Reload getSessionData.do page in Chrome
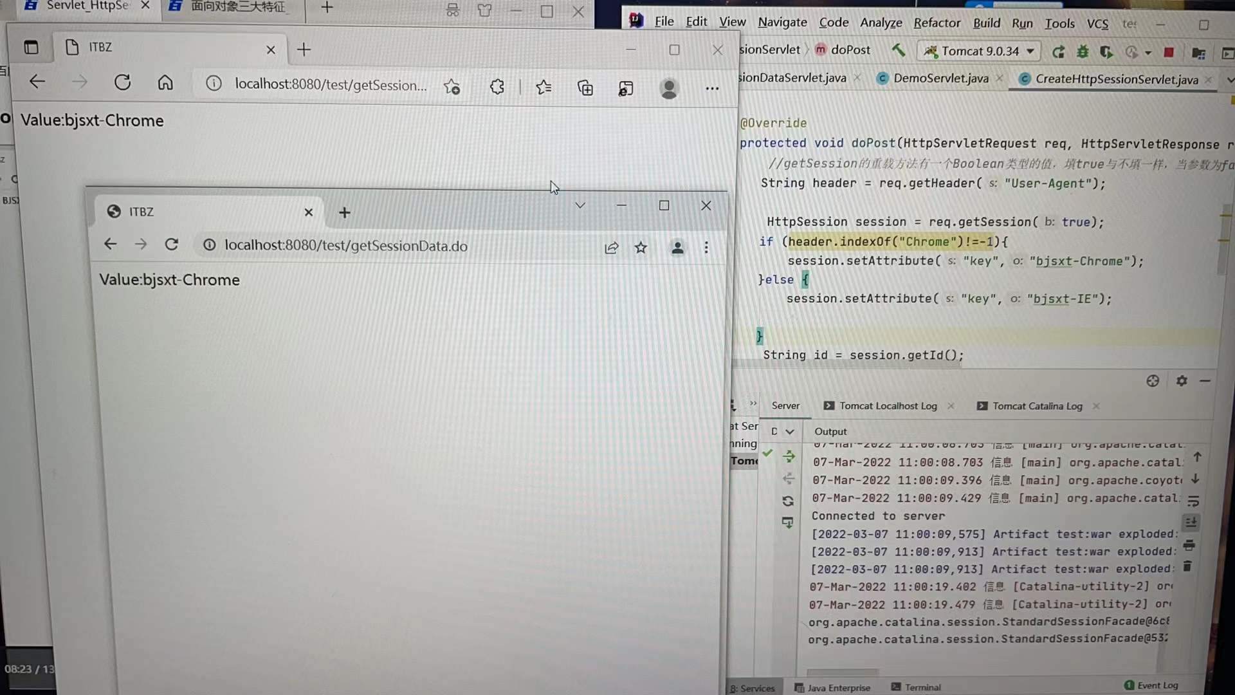The height and width of the screenshot is (695, 1235). tap(171, 245)
